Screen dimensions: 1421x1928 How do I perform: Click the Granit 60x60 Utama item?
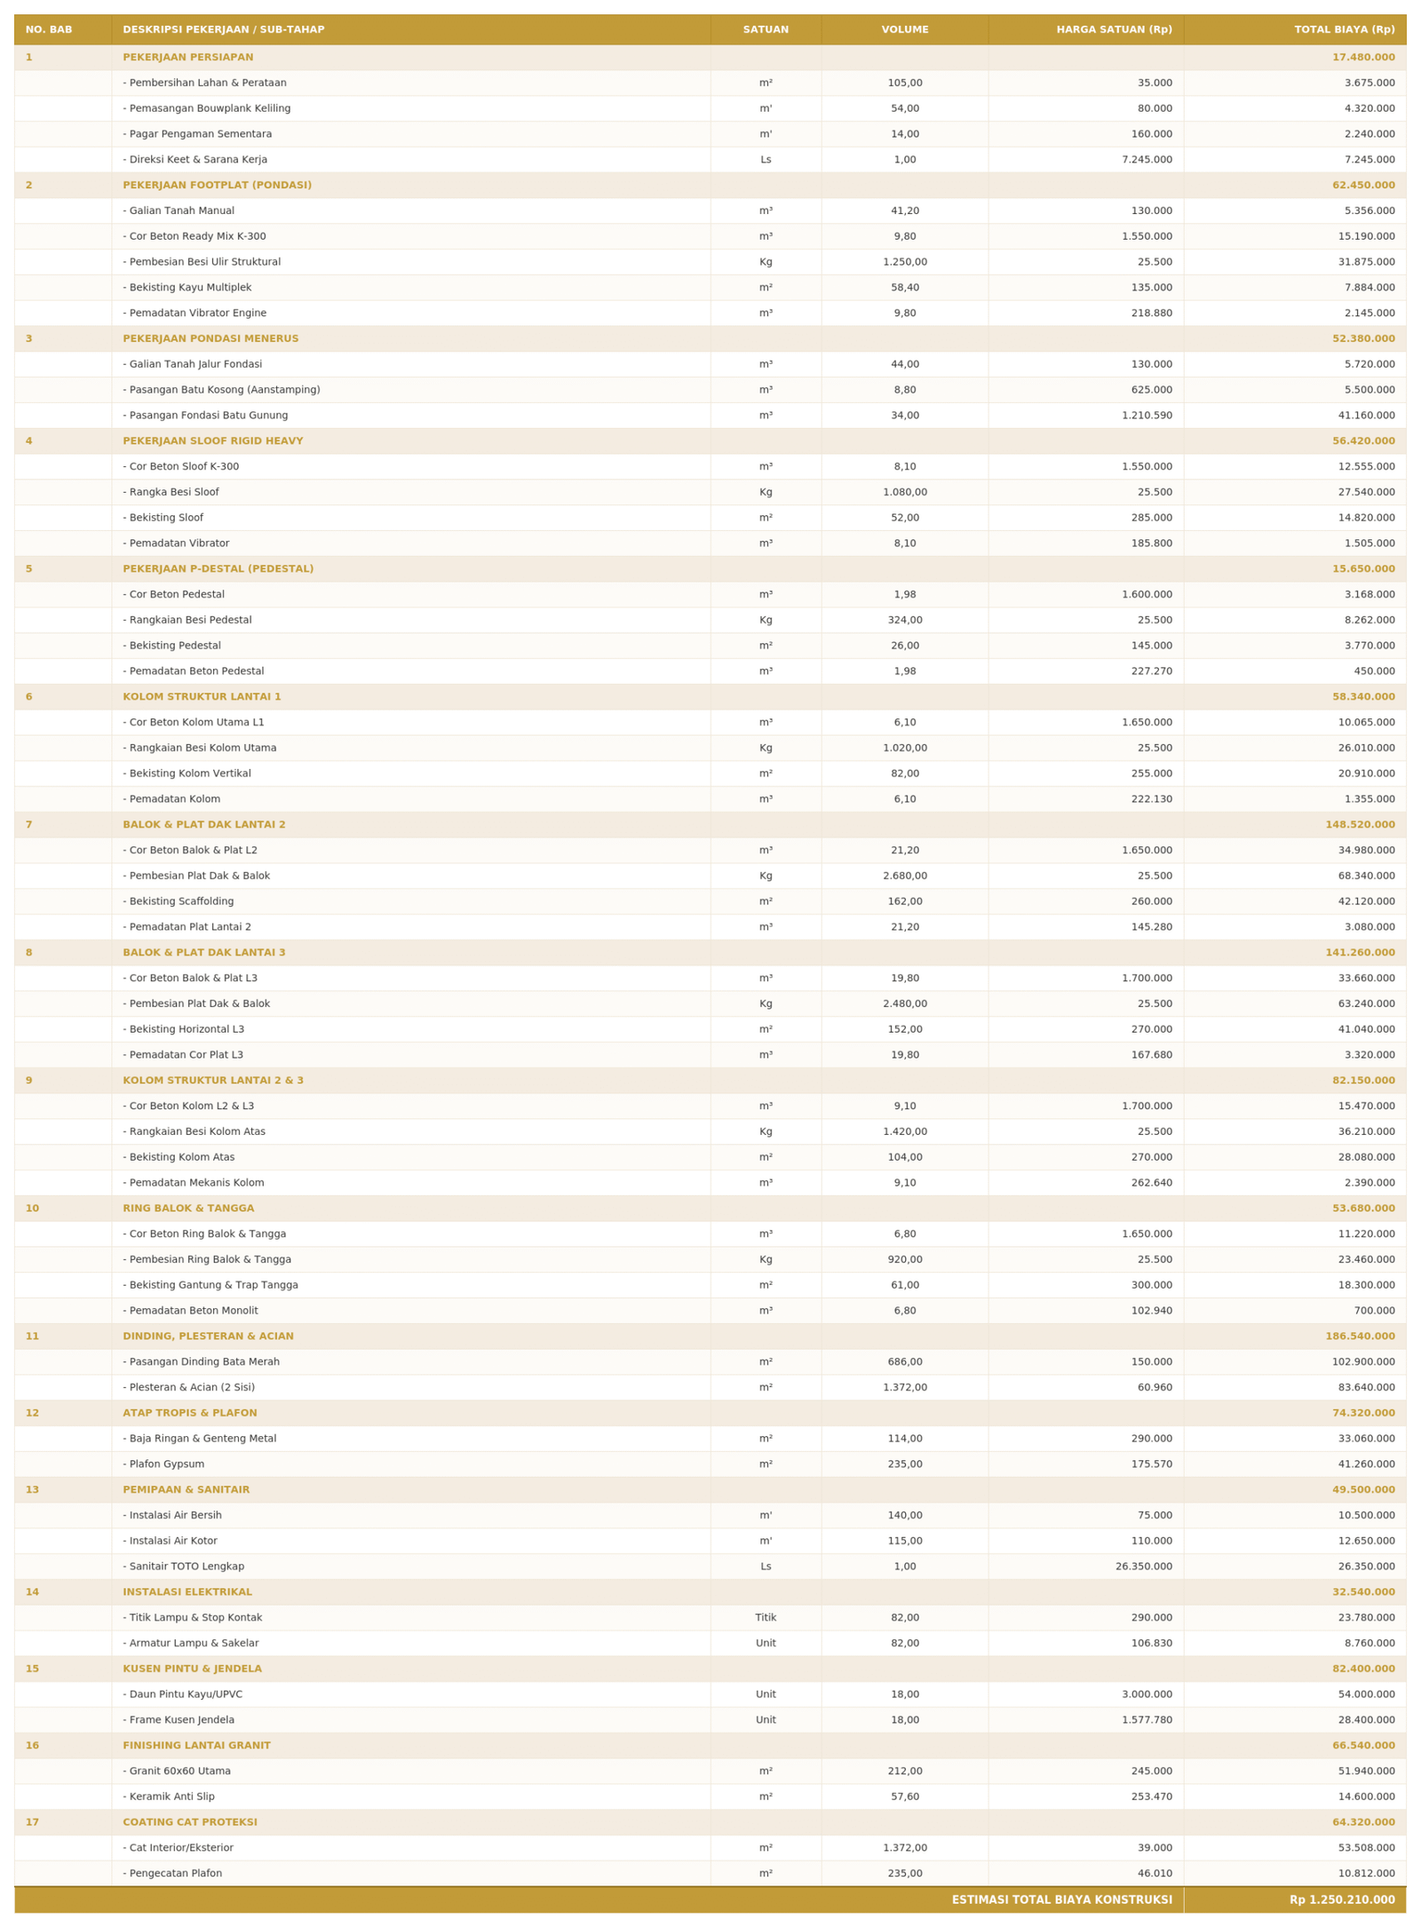tap(177, 1771)
